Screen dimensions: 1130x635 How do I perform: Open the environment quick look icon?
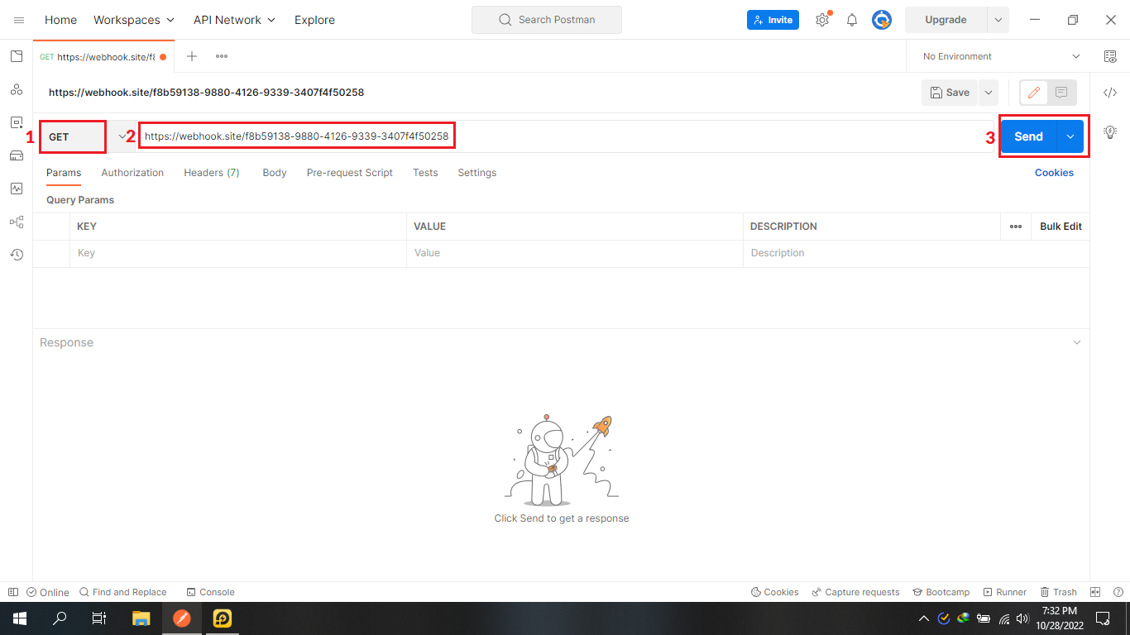click(x=1110, y=56)
